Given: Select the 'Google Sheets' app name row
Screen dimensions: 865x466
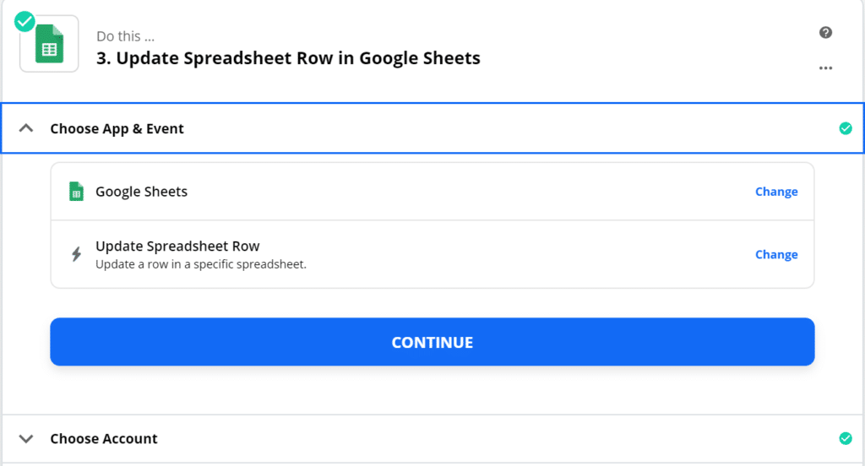Looking at the screenshot, I should tap(141, 192).
